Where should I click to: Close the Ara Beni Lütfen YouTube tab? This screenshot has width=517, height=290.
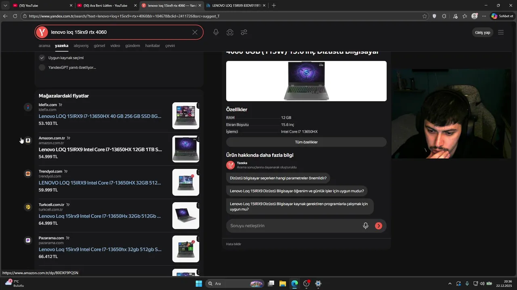[136, 5]
